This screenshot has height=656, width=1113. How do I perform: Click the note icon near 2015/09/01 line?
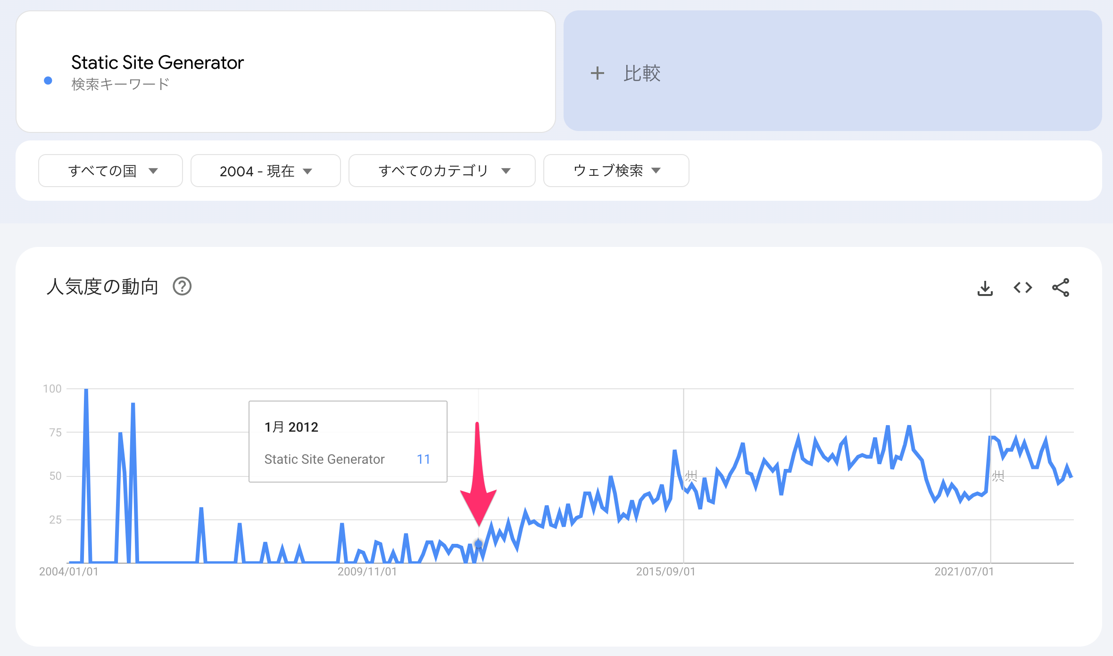(x=691, y=475)
